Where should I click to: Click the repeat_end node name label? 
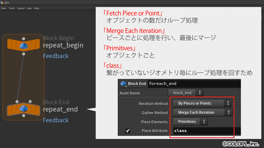point(60,109)
